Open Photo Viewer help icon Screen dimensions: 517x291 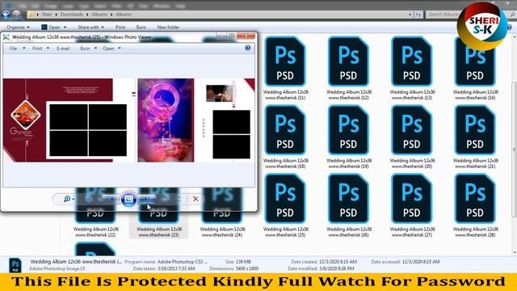click(248, 48)
